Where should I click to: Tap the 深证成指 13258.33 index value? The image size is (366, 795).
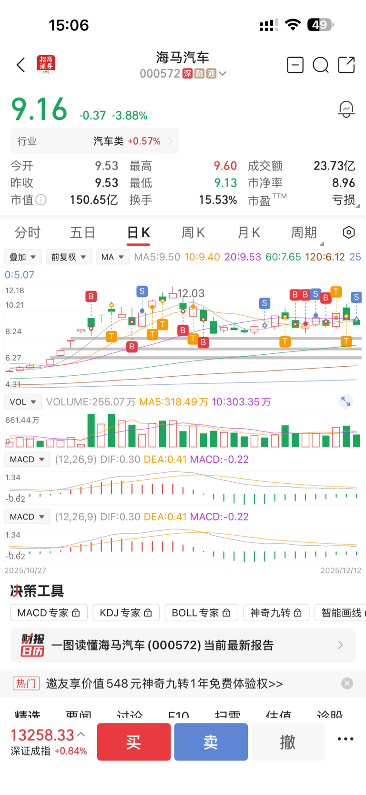pos(42,735)
